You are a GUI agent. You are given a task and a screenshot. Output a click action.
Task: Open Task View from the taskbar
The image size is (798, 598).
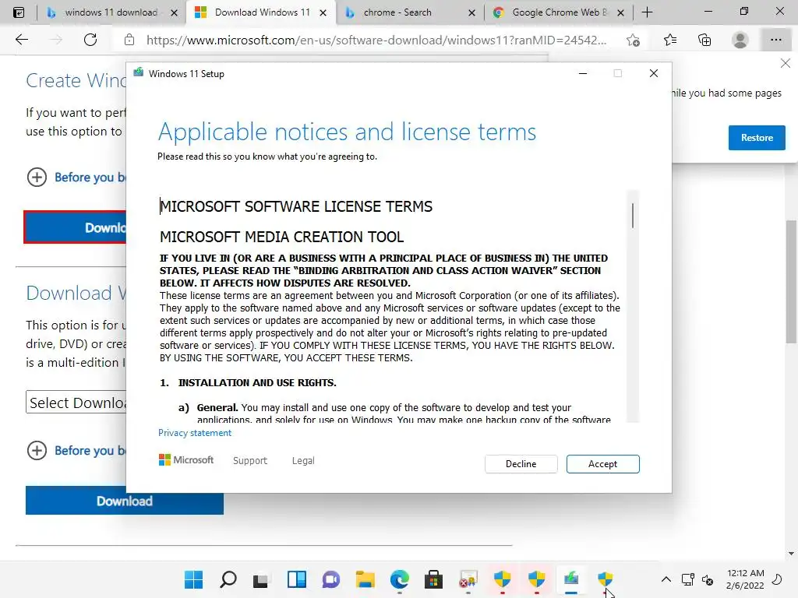[261, 579]
